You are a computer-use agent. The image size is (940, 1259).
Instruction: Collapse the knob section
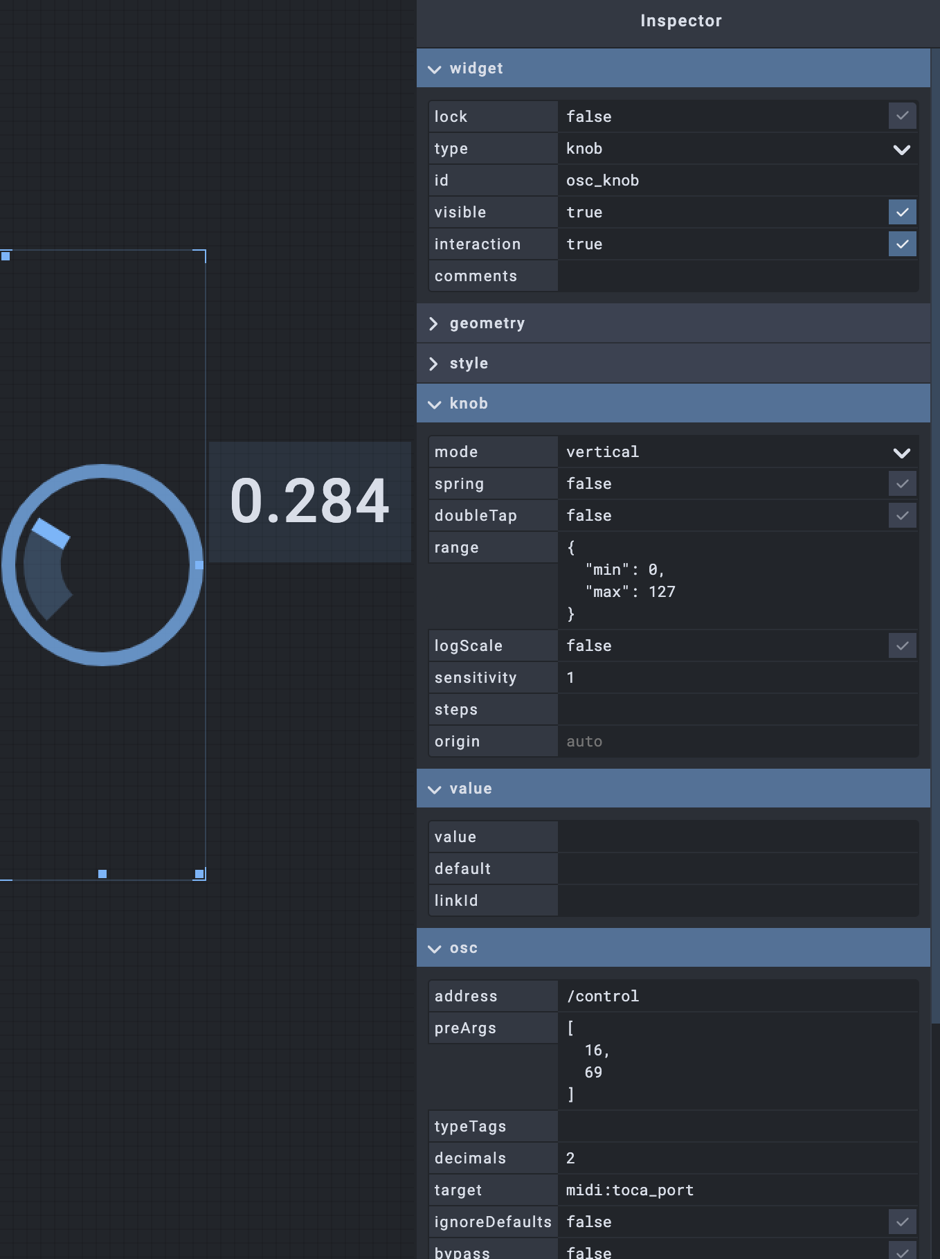pos(674,403)
